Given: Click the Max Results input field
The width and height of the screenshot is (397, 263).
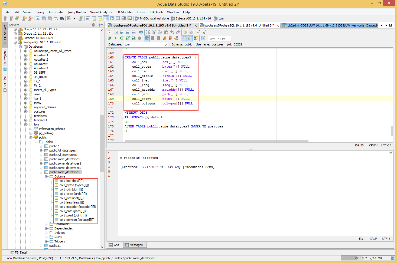Looking at the screenshot, I should click(x=219, y=39).
